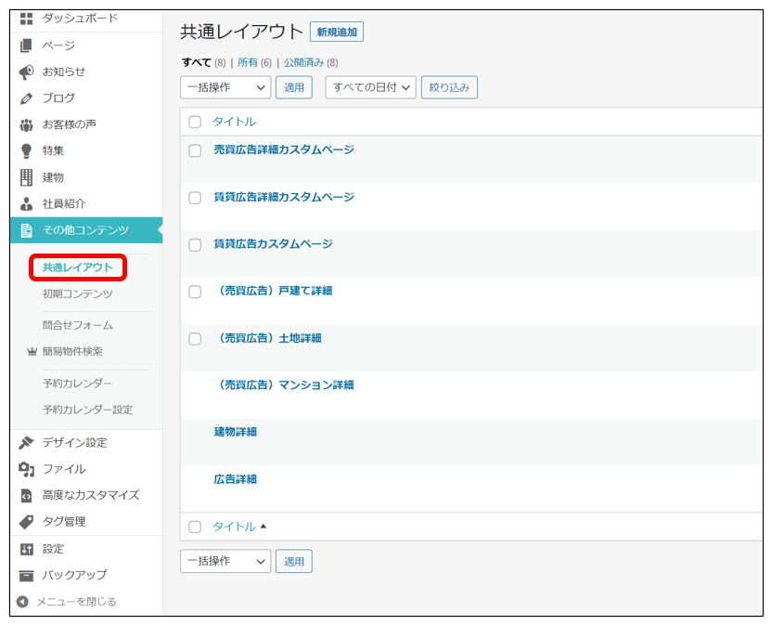Open the 問合せフォーム submenu item

(x=78, y=325)
